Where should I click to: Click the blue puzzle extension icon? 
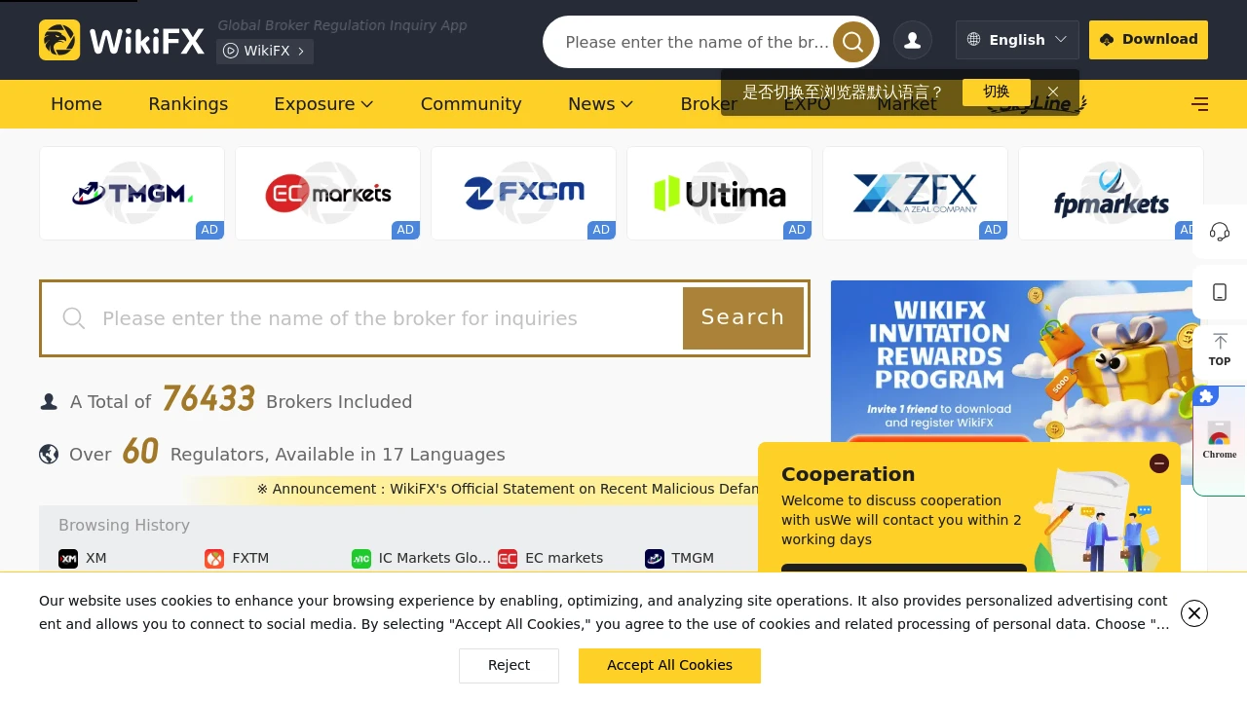click(x=1206, y=396)
